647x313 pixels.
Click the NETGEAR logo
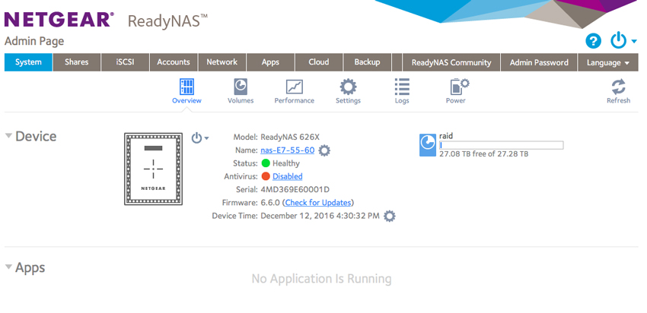point(59,20)
